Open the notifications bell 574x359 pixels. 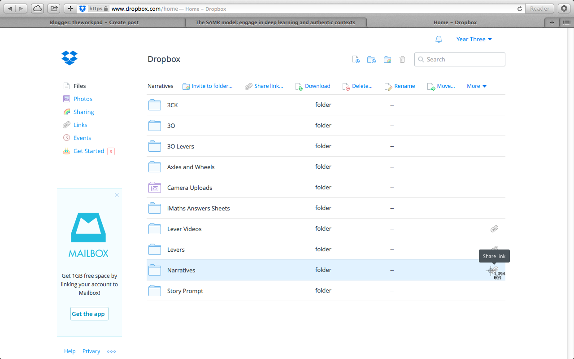click(x=439, y=39)
